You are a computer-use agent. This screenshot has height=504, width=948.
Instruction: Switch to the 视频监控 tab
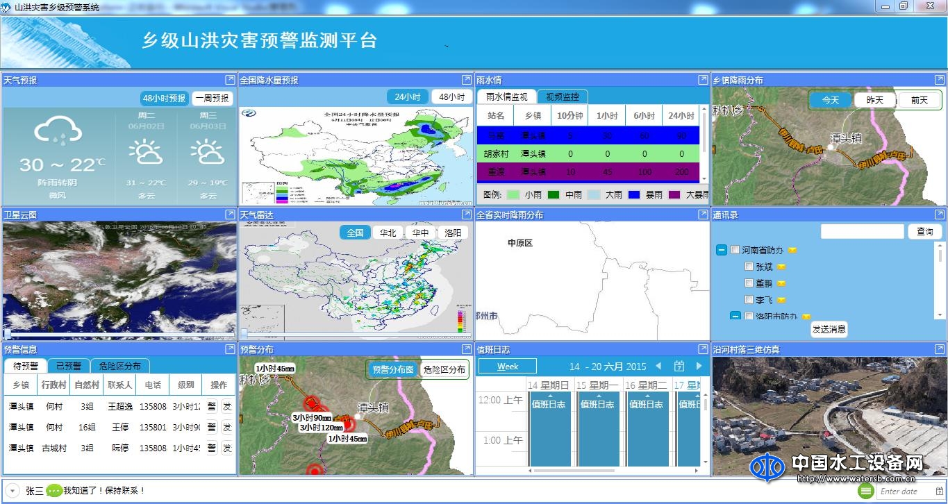point(562,96)
